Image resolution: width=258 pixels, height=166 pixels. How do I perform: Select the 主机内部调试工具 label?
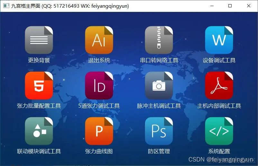click(219, 106)
